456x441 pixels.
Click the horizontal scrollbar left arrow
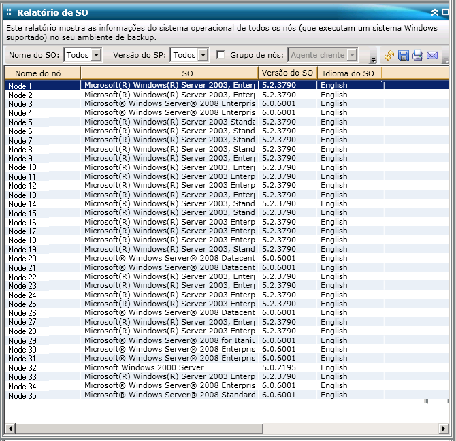click(10, 429)
